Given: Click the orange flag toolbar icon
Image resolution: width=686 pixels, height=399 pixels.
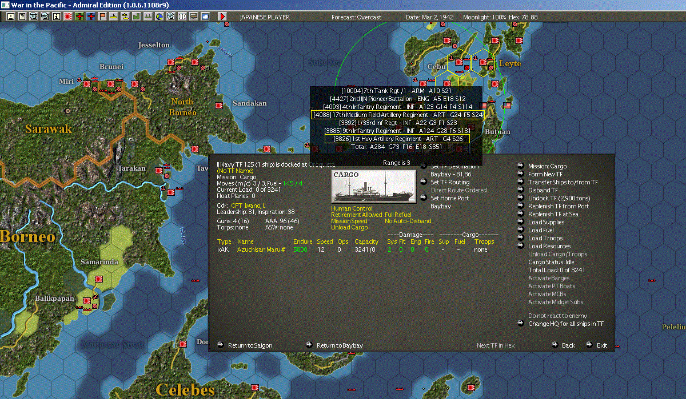Looking at the screenshot, I should click(x=102, y=17).
